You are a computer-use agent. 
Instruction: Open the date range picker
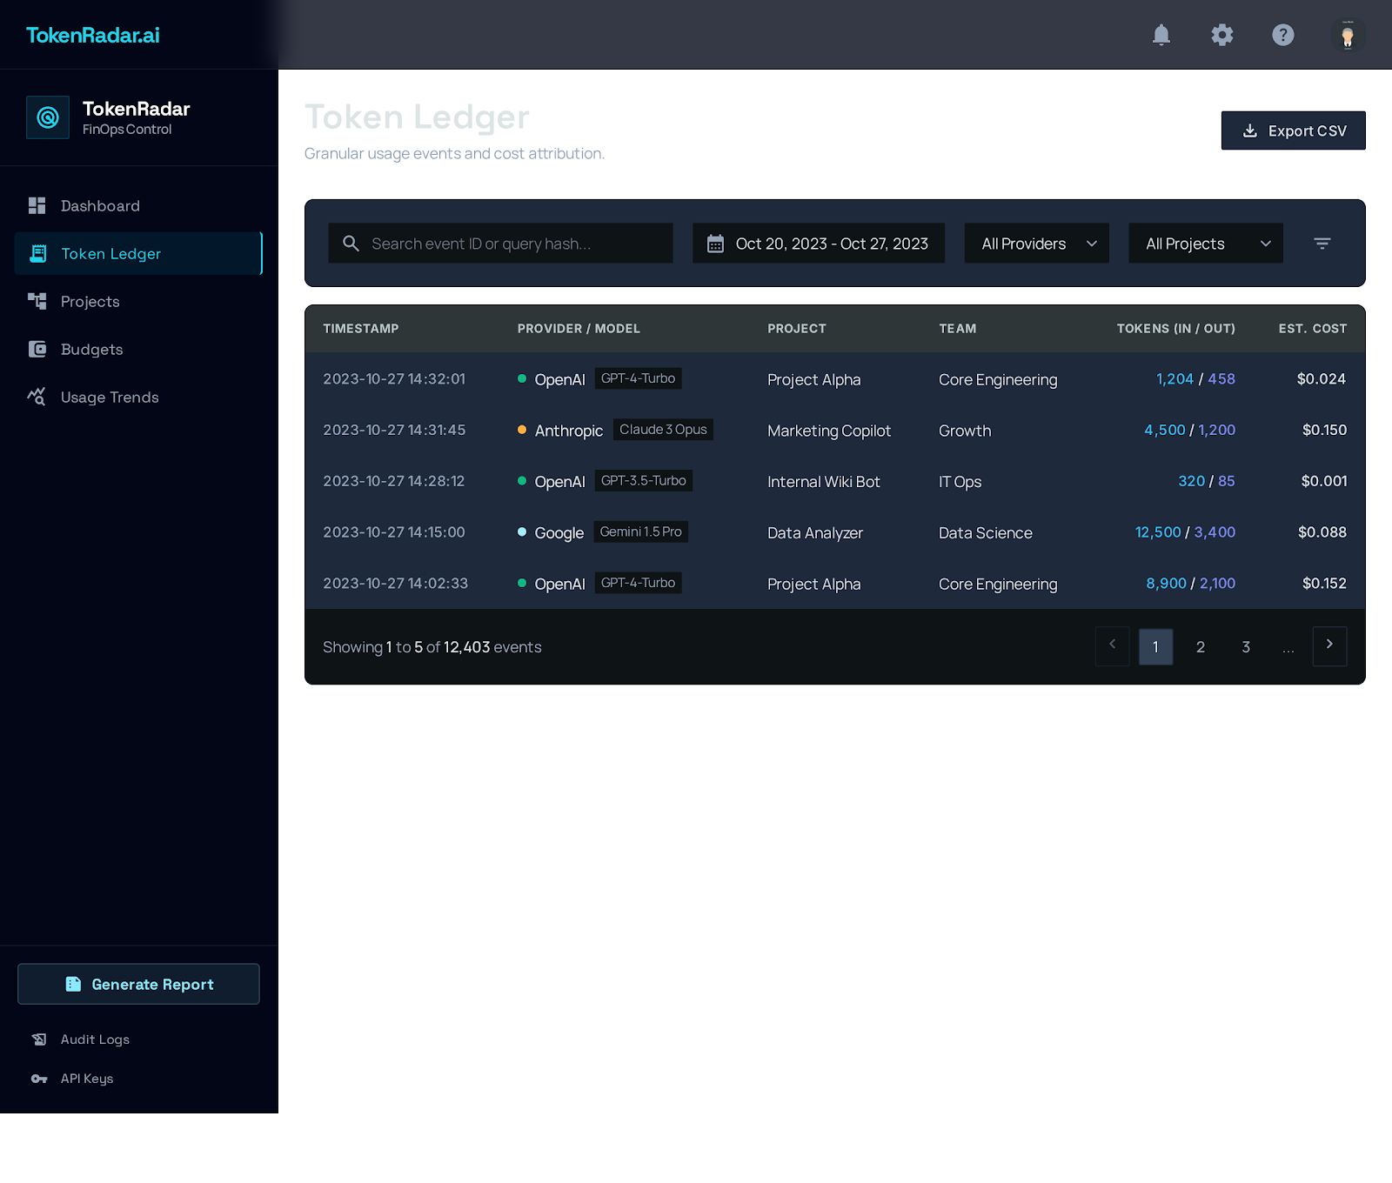819,244
